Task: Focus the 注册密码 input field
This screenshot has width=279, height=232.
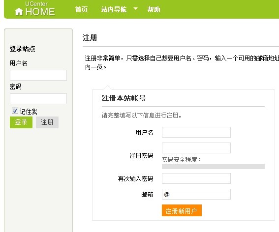Action: point(196,148)
